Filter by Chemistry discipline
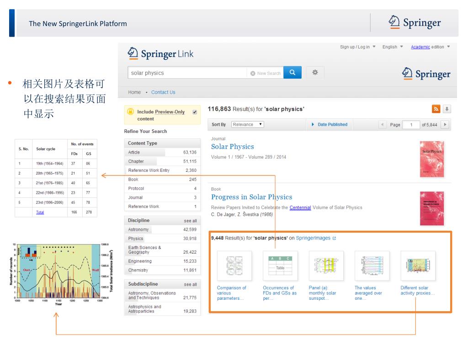The width and height of the screenshot is (468, 351). (162, 270)
